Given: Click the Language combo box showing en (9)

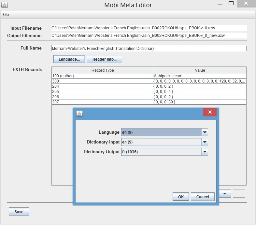Looking at the screenshot, I should click(164, 132).
